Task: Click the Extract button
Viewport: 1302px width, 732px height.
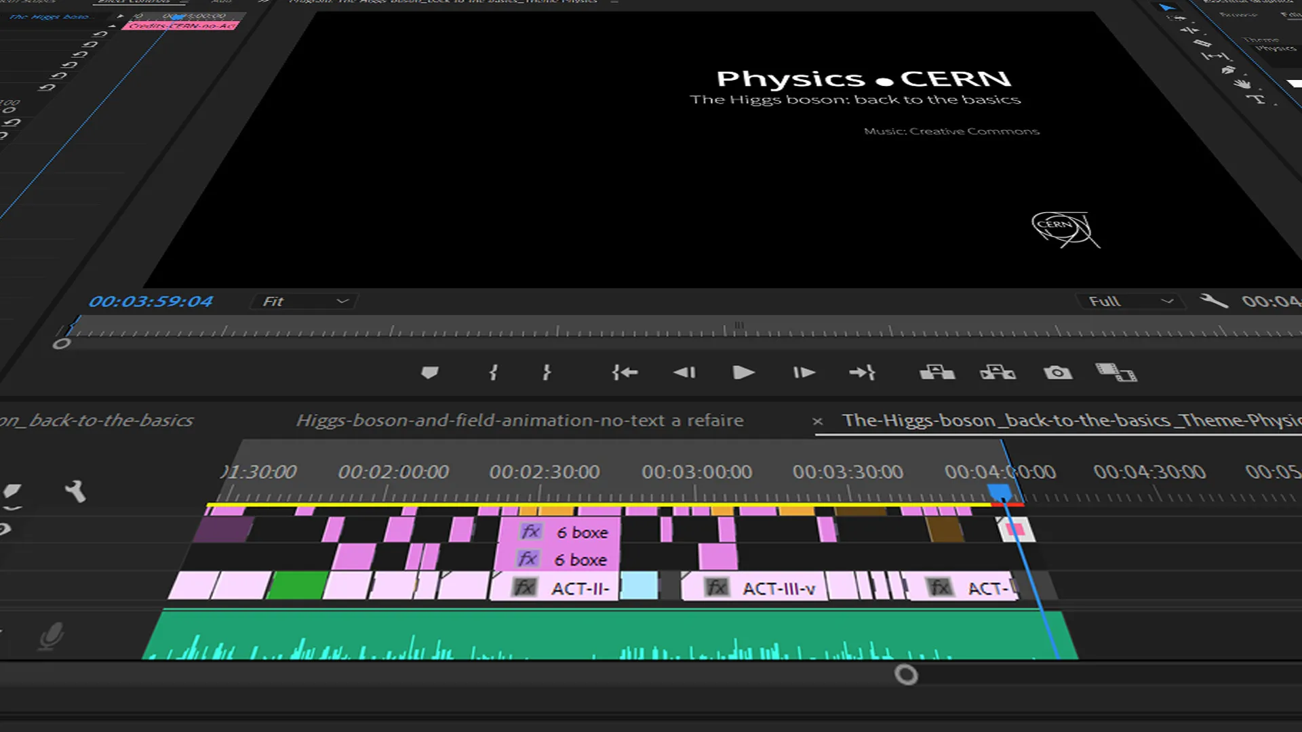Action: (998, 372)
